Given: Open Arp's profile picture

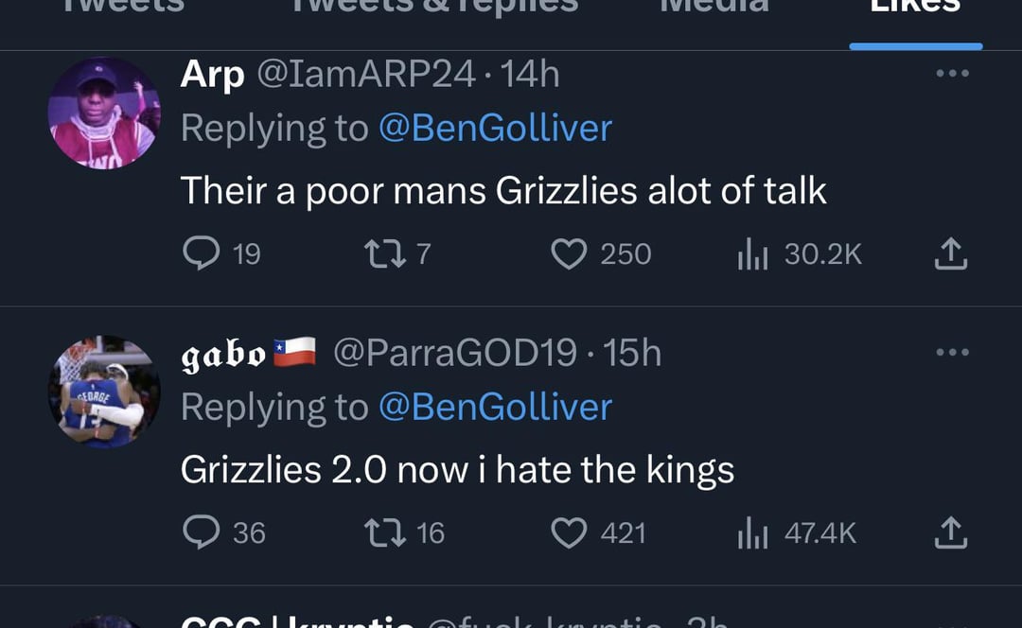Looking at the screenshot, I should pyautogui.click(x=104, y=113).
